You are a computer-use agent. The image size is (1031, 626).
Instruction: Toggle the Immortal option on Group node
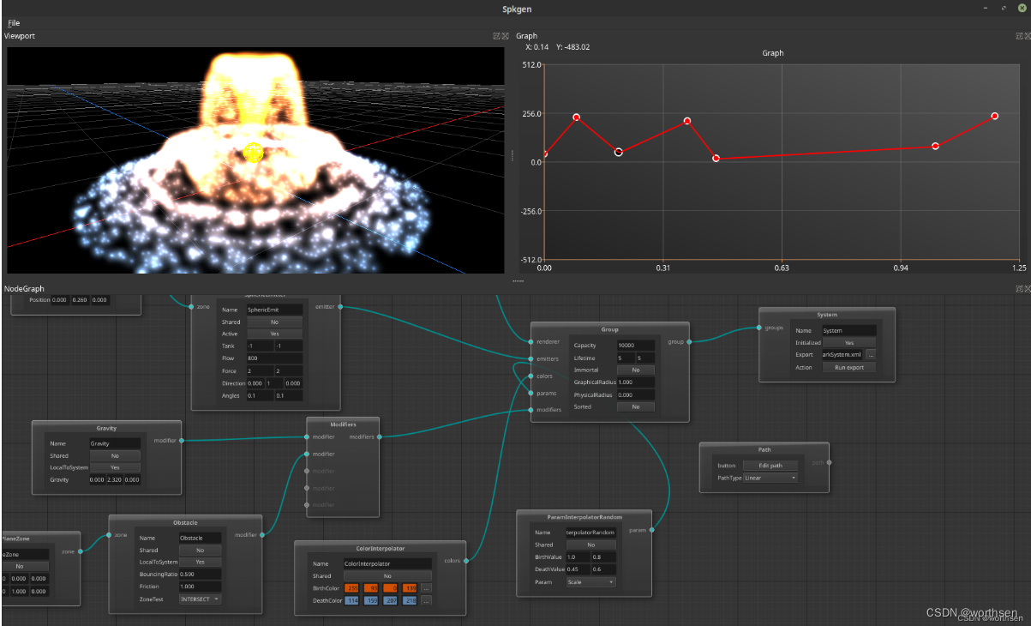[635, 370]
